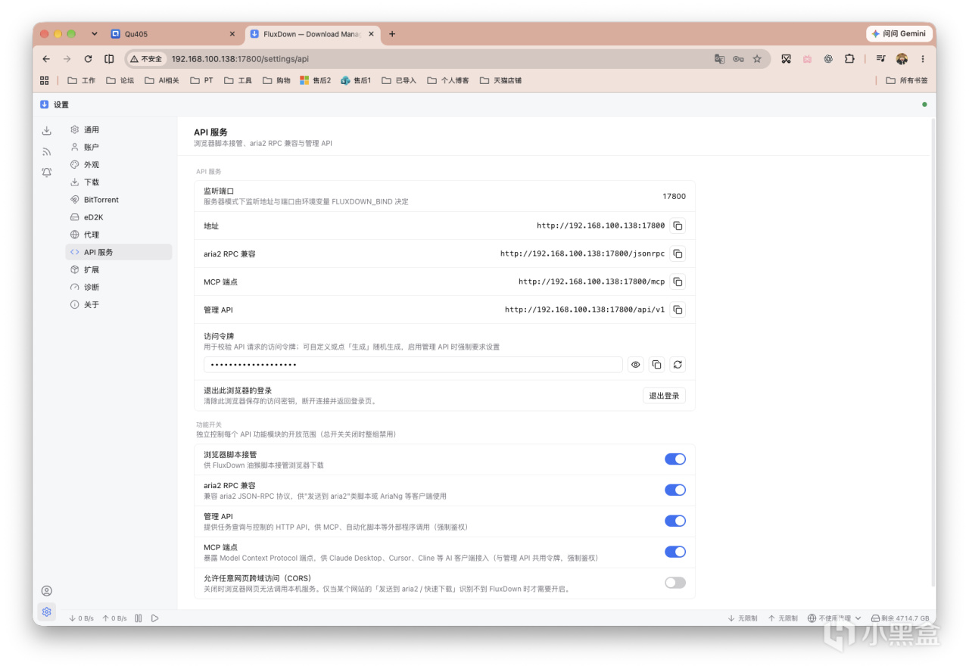Image resolution: width=969 pixels, height=669 pixels.
Task: Expand the tab search chevron beside window controls
Action: point(95,34)
